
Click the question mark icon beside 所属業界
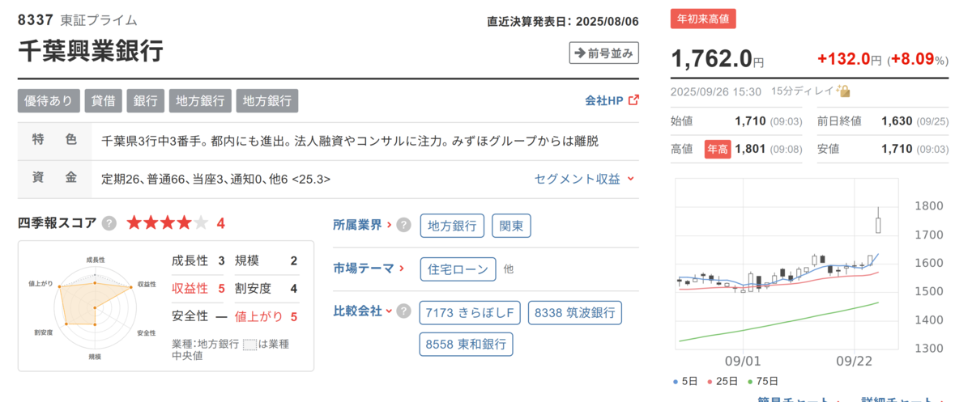point(403,226)
